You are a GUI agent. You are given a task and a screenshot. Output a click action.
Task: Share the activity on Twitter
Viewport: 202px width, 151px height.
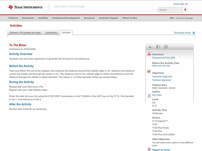165,46
